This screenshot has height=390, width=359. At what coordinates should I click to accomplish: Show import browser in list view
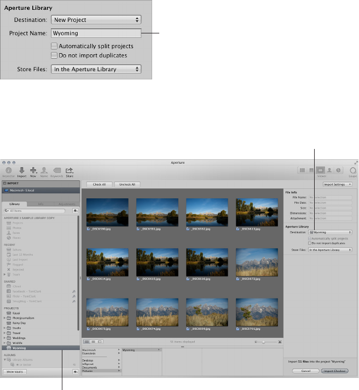coord(93,342)
